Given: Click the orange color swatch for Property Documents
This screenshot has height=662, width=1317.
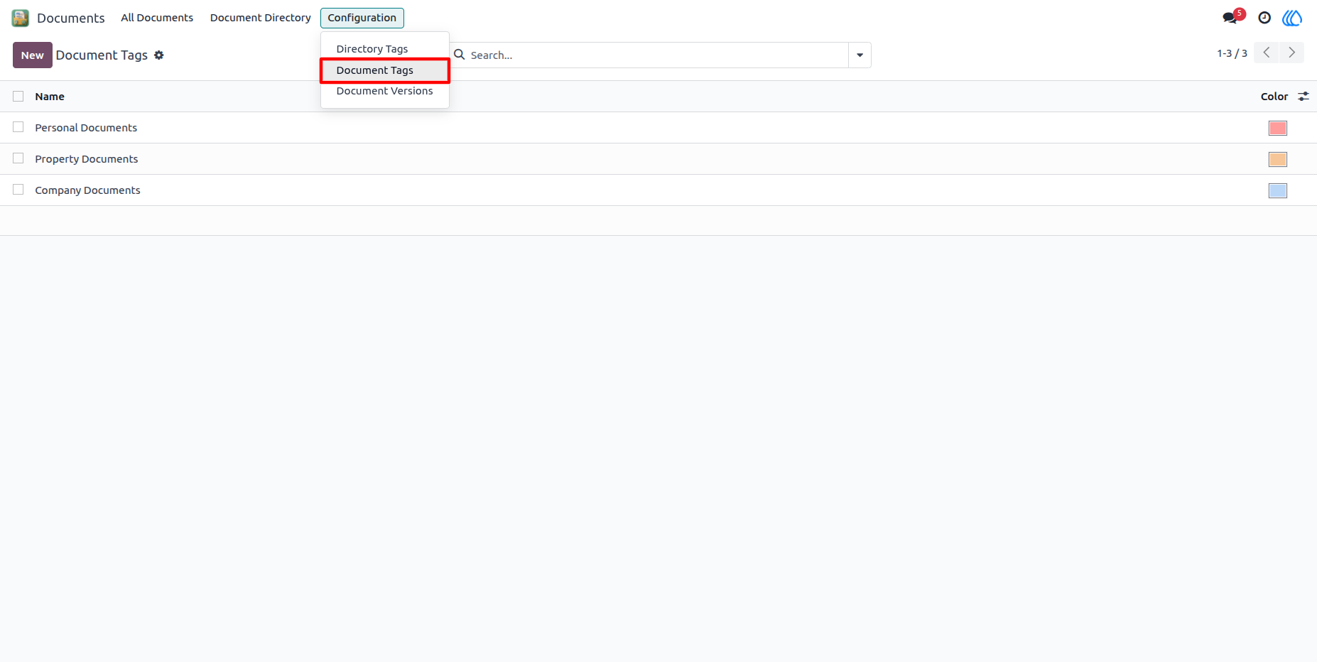Looking at the screenshot, I should point(1278,159).
